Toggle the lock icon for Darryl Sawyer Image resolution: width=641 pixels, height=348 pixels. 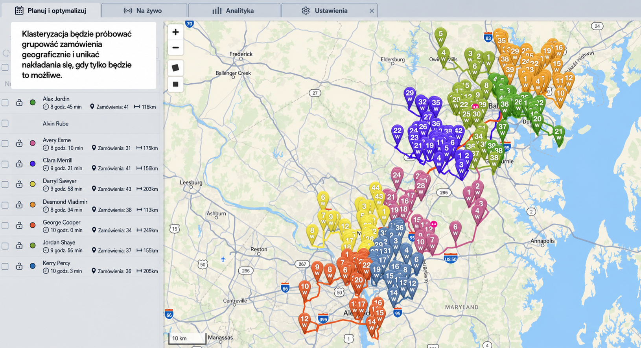coord(19,184)
